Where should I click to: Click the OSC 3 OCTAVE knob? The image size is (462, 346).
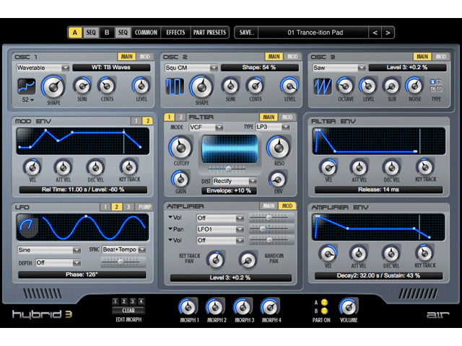click(x=345, y=86)
